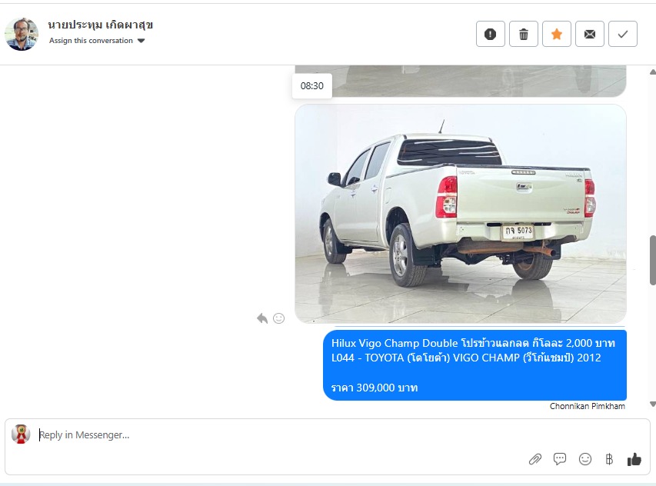This screenshot has width=656, height=486.
Task: React to the truck photo with smiley
Action: [278, 318]
